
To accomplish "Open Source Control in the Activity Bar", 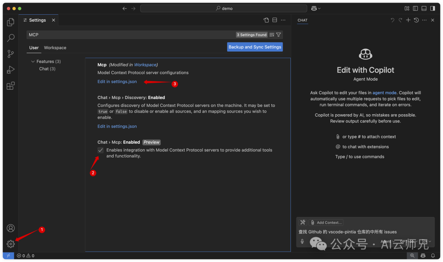I will pos(10,54).
